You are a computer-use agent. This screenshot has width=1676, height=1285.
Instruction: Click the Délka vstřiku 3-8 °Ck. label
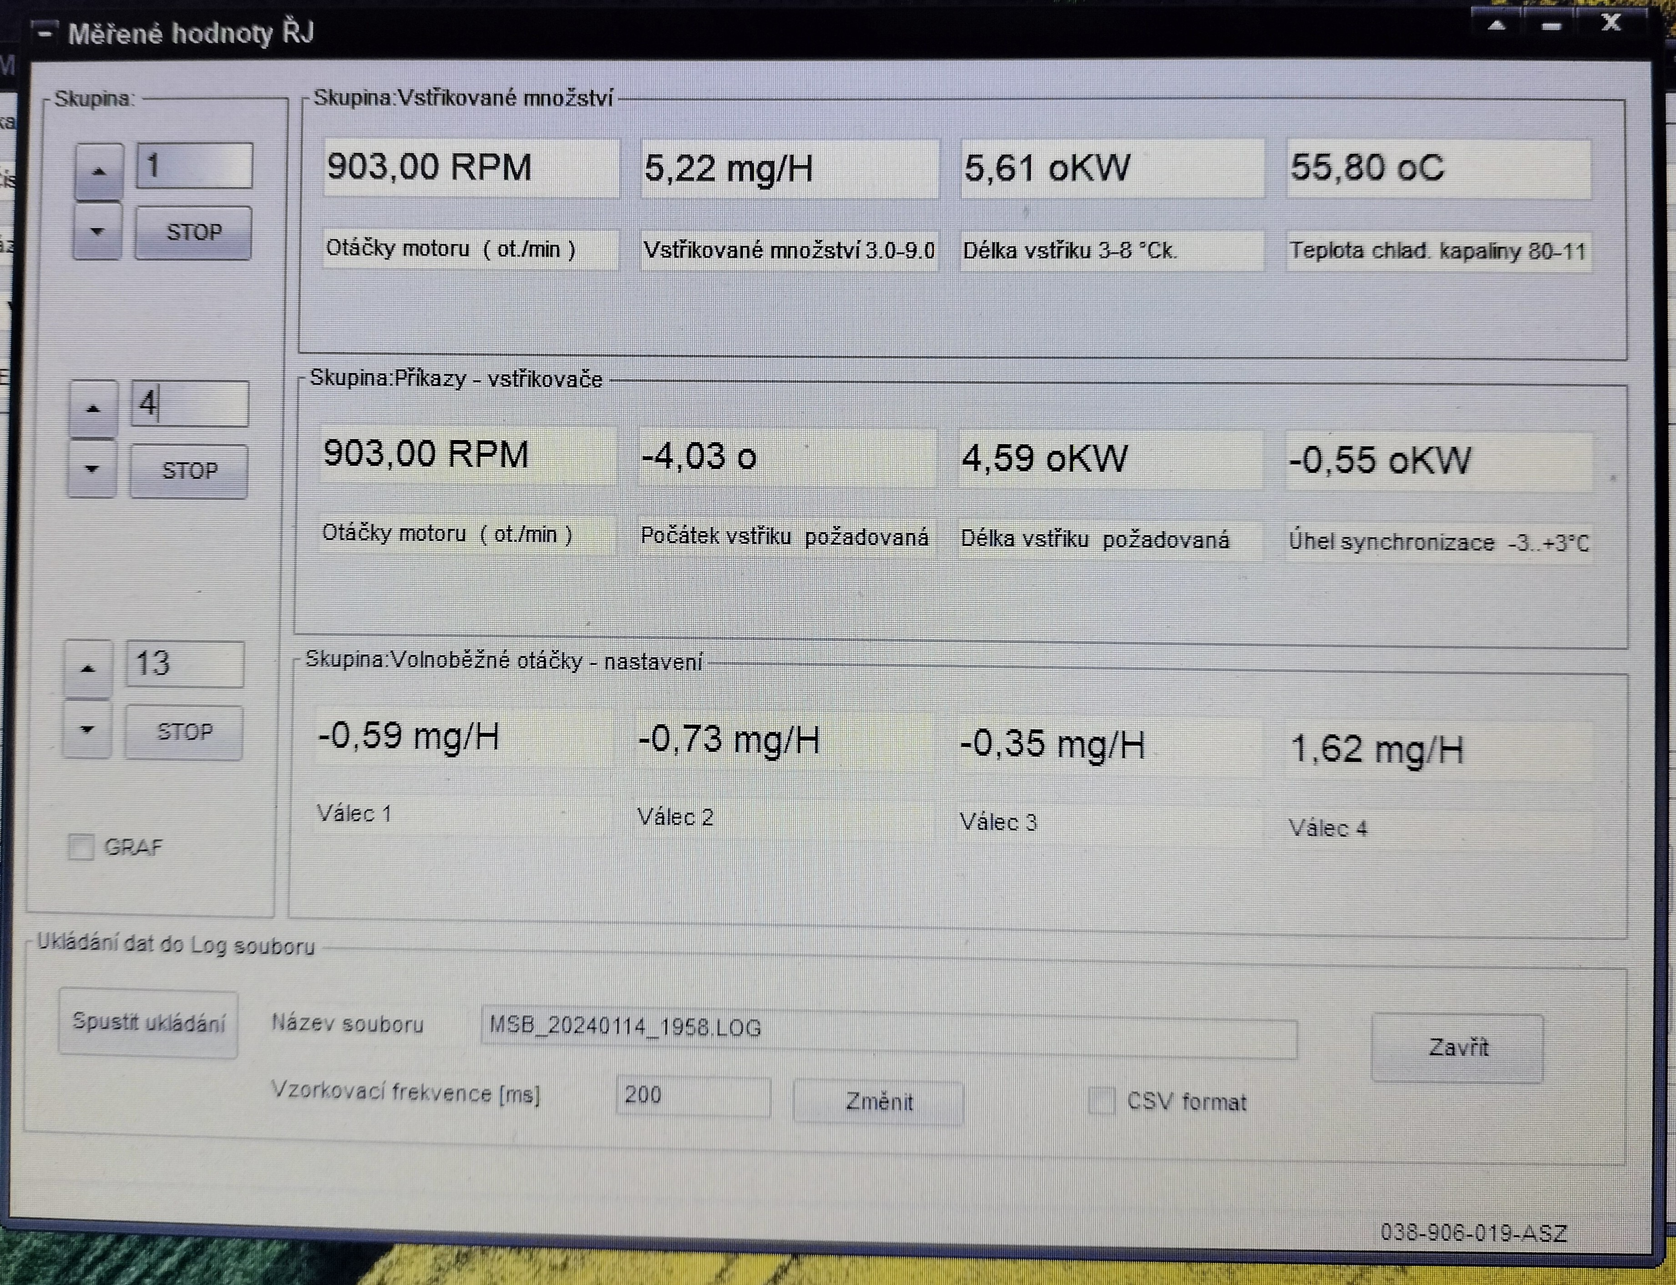[1112, 252]
